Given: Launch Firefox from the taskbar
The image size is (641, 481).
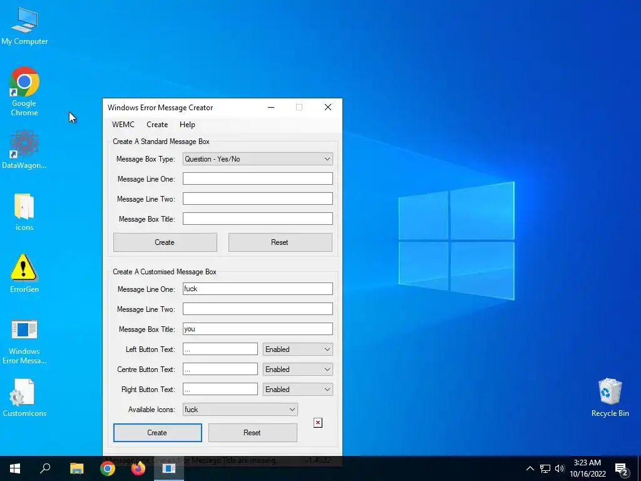Looking at the screenshot, I should point(138,468).
